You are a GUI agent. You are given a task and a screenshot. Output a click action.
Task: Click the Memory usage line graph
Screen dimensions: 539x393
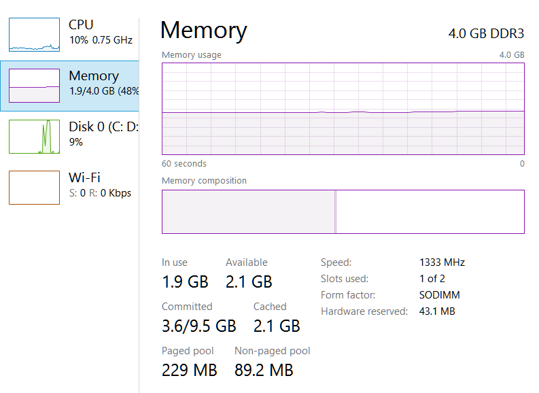[x=343, y=109]
